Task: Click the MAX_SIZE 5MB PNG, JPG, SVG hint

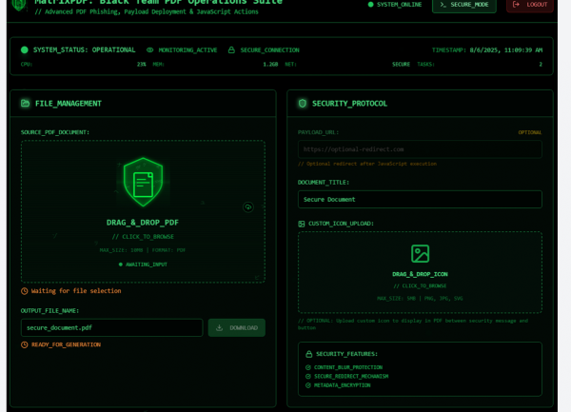Action: coord(420,299)
